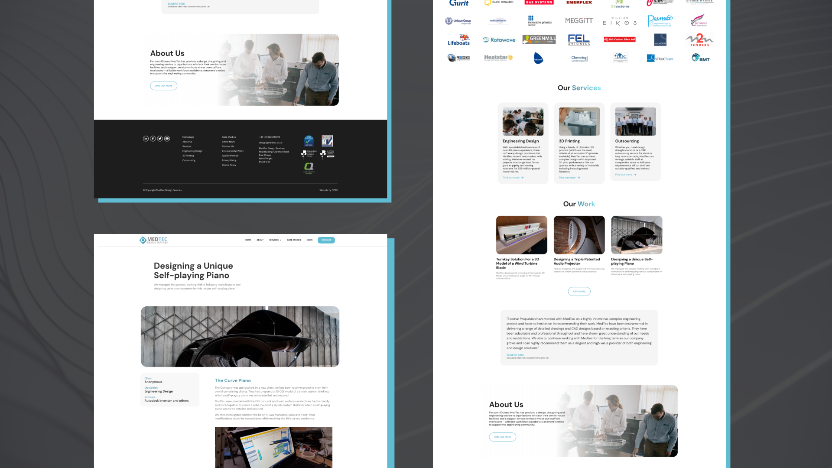Click the M2 Fenders client logo
This screenshot has width=832, height=468.
click(x=699, y=40)
